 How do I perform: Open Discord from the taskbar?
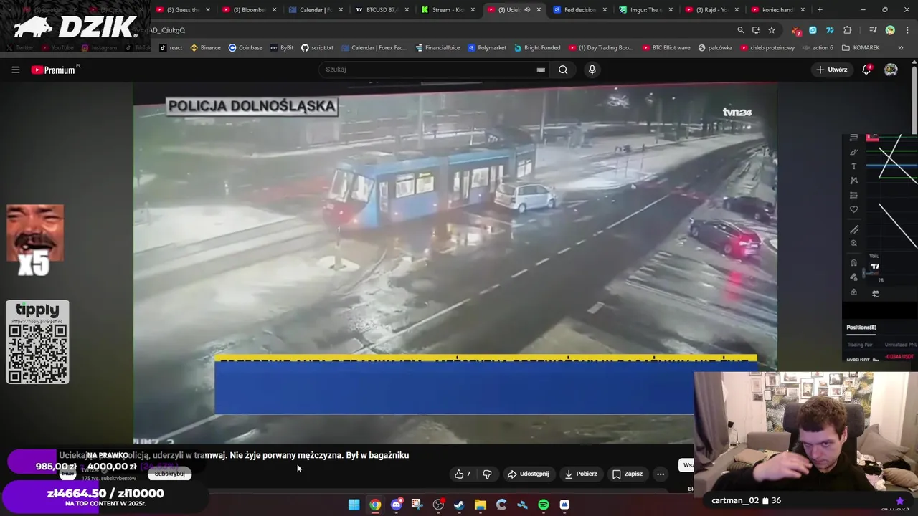[x=396, y=505]
